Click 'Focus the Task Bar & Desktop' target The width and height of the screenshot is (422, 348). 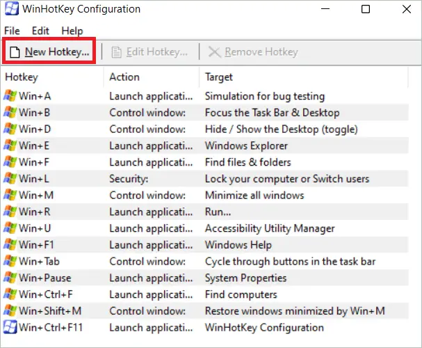[272, 113]
